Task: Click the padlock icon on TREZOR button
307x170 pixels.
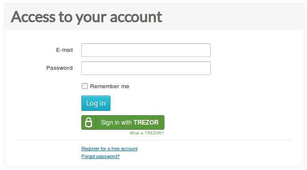Action: pos(89,122)
